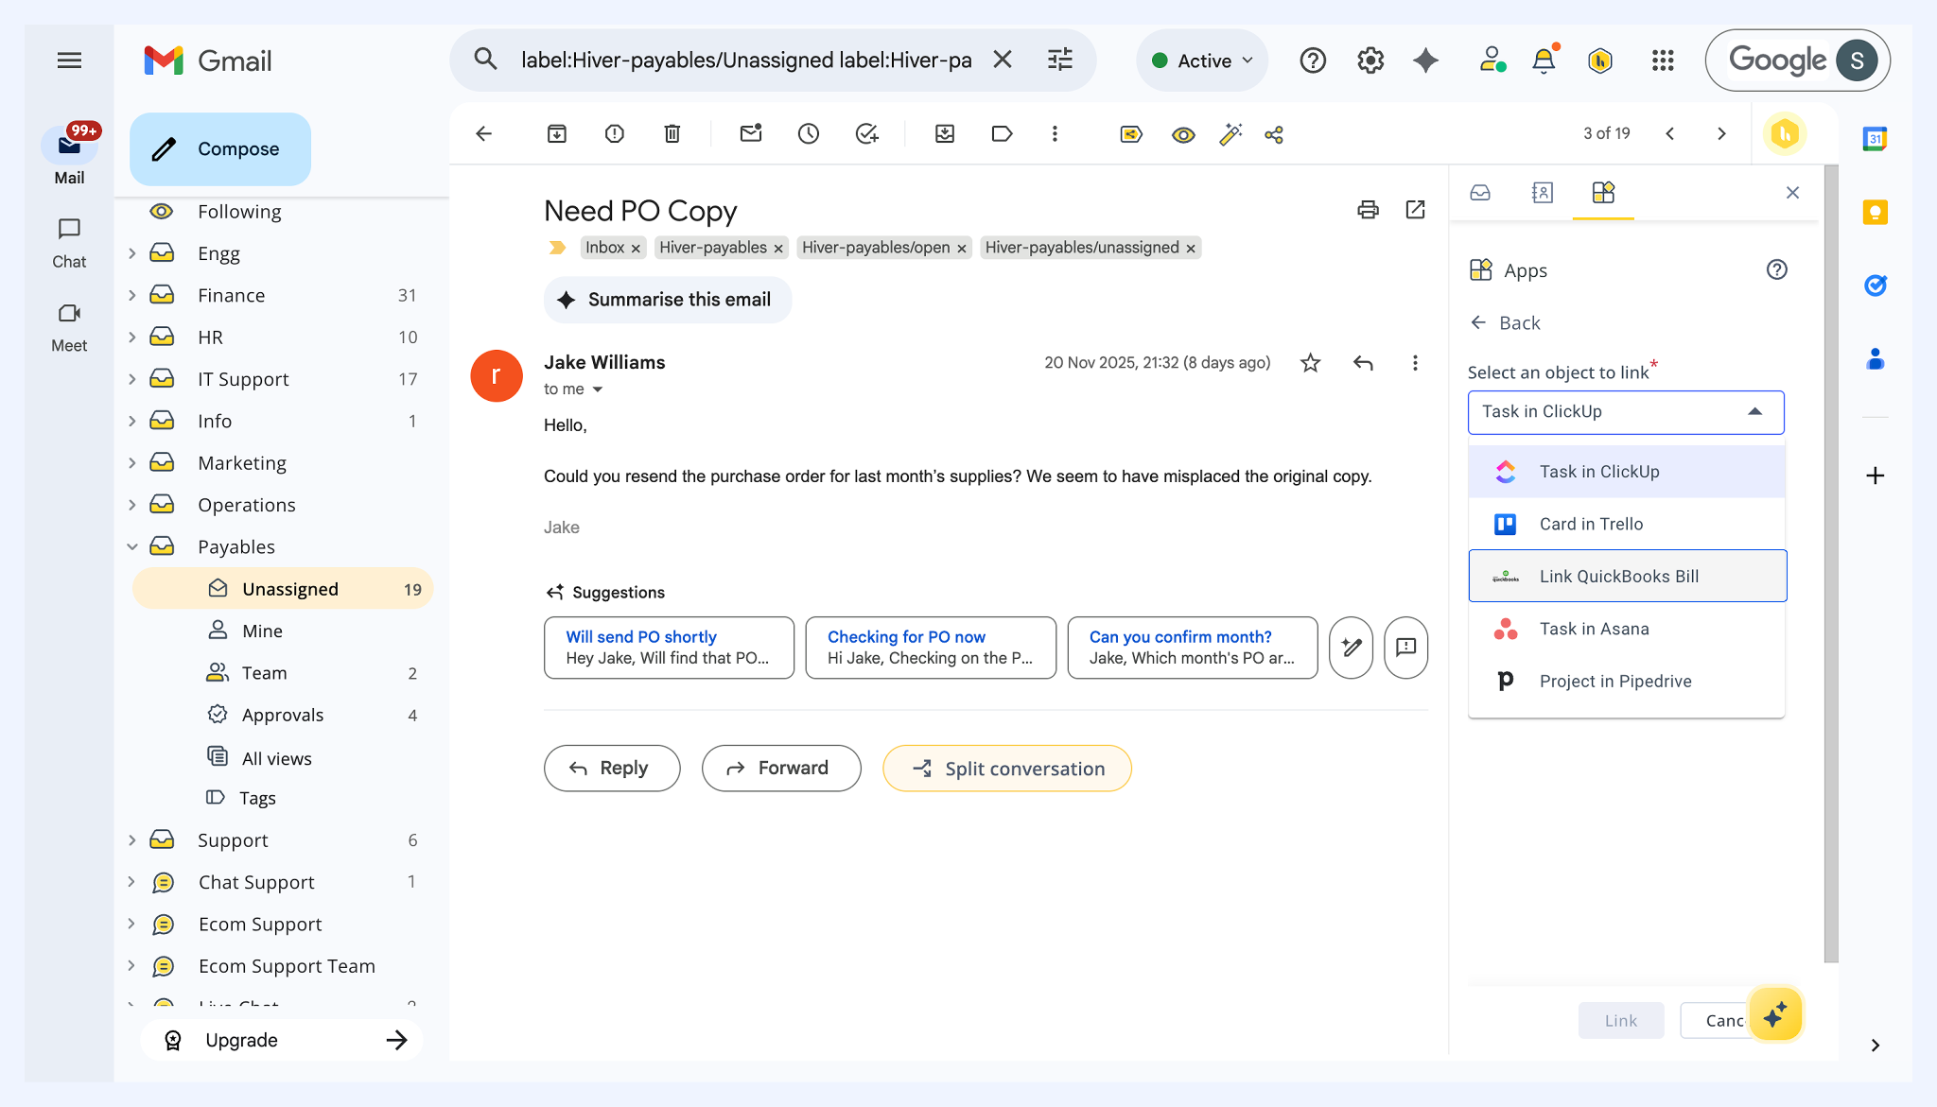
Task: Open Hiver notifications bell
Action: (x=1544, y=61)
